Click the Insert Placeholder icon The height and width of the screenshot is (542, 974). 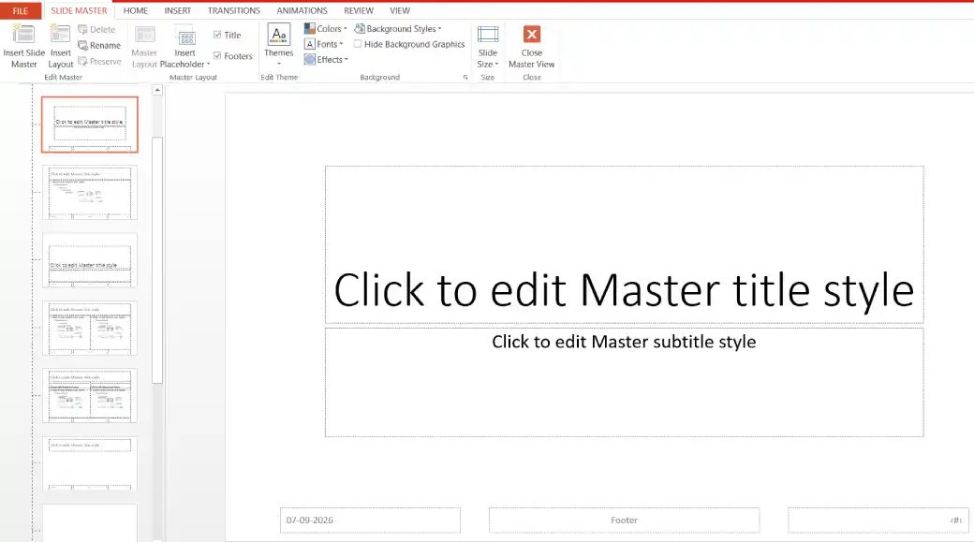pyautogui.click(x=185, y=36)
